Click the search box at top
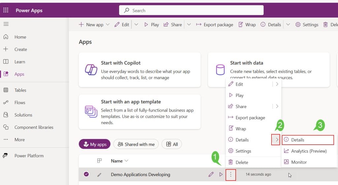Screen dimensions: 338x185 (x=191, y=10)
